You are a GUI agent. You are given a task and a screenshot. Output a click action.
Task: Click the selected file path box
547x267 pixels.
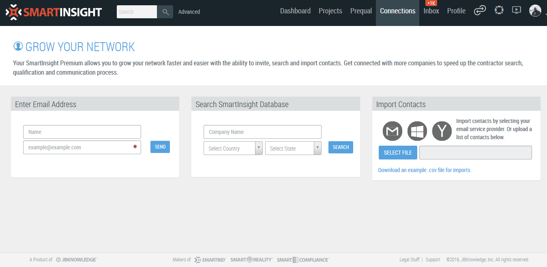click(x=475, y=153)
